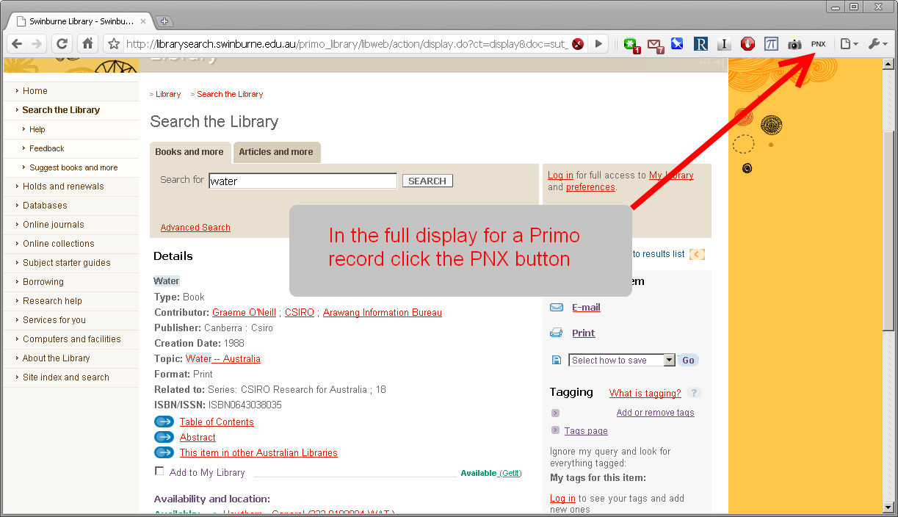Click the blue arrow beside Table of Contents

pos(164,422)
